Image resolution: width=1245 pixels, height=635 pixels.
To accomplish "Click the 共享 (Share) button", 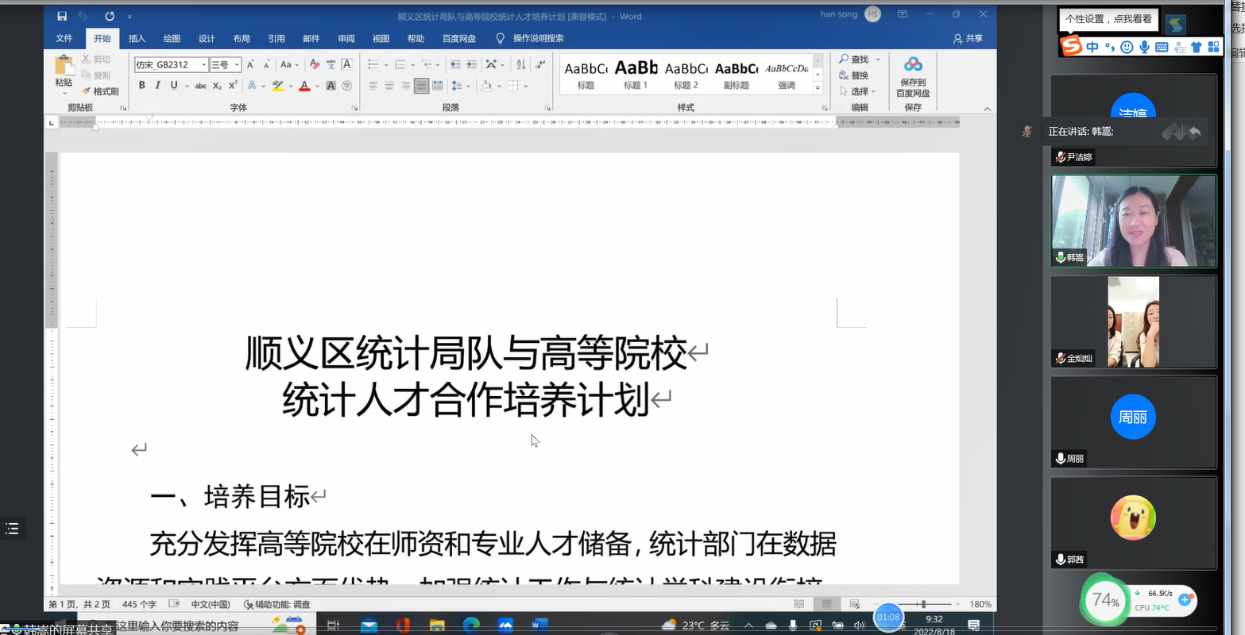I will 968,38.
